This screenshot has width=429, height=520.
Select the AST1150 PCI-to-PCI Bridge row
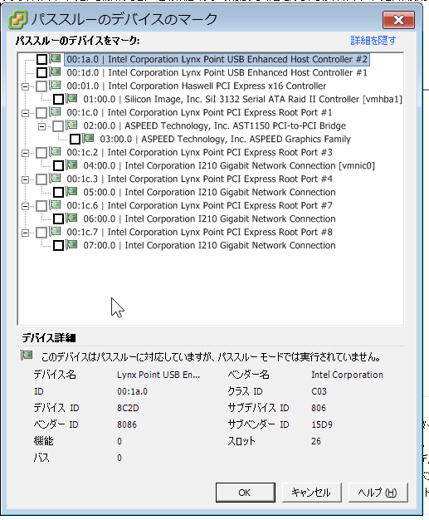click(x=215, y=125)
